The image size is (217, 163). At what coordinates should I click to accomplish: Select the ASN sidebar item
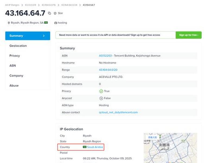click(12, 65)
